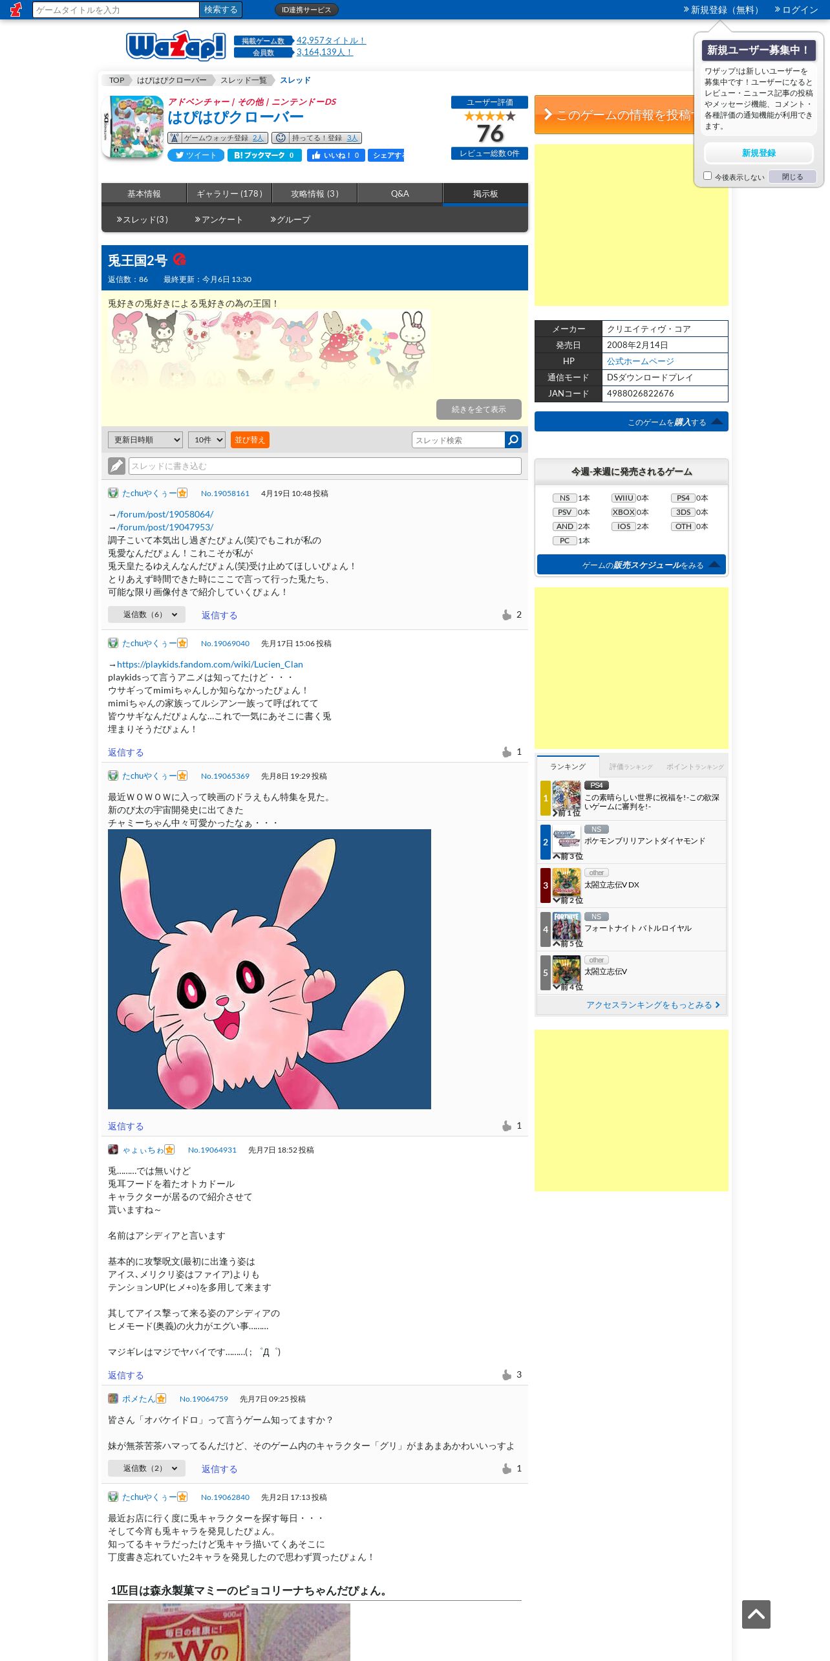Click 返信する on post No.19064931
The width and height of the screenshot is (830, 1661).
pos(126,1375)
